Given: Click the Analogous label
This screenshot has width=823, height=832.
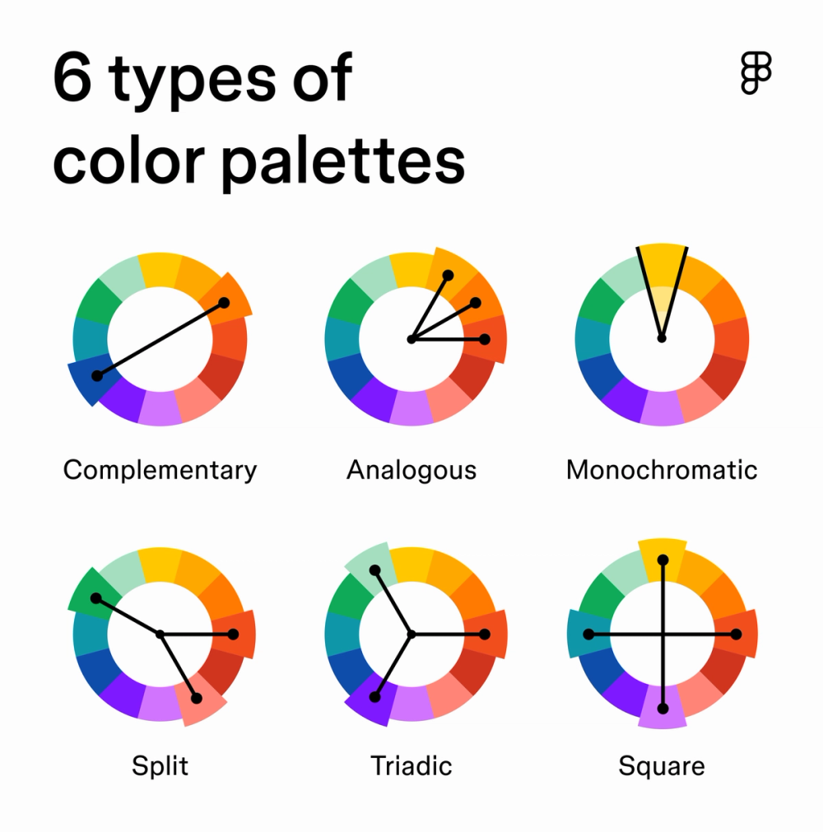Looking at the screenshot, I should [411, 470].
